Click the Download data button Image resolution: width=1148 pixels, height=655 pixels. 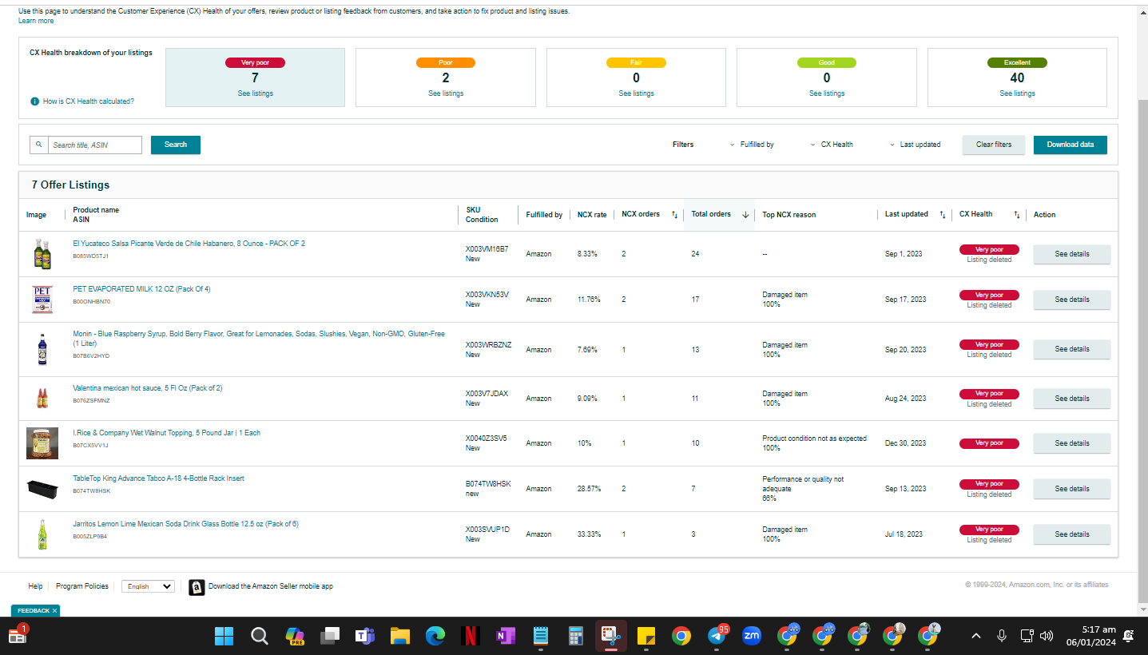click(x=1071, y=145)
